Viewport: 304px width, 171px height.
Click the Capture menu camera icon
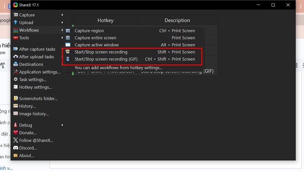[x=16, y=15]
